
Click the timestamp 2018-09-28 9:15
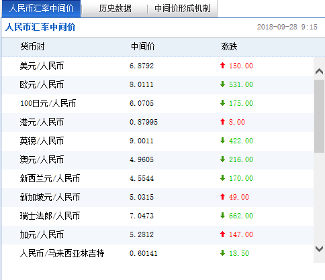[287, 27]
